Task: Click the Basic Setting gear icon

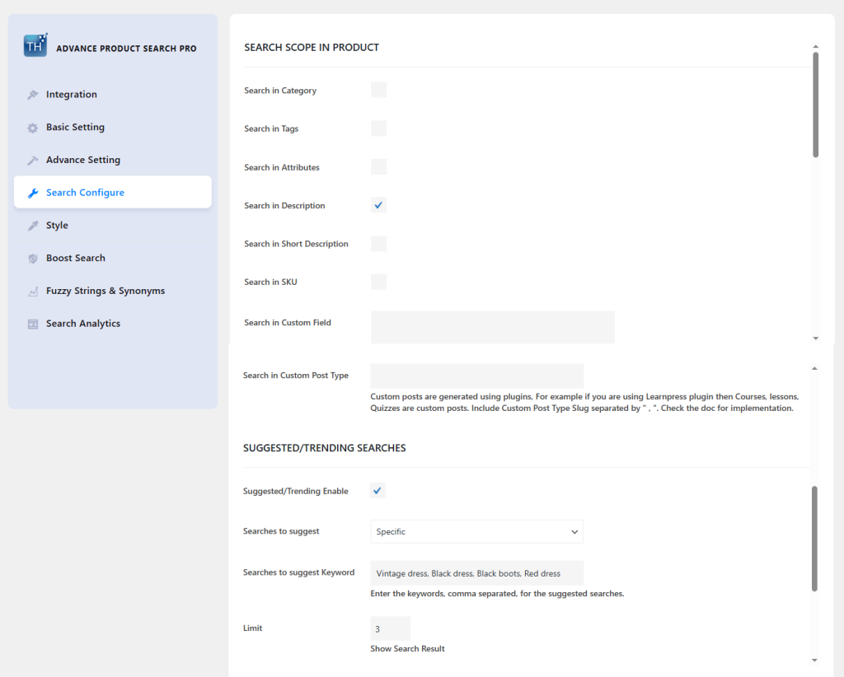Action: pyautogui.click(x=33, y=127)
